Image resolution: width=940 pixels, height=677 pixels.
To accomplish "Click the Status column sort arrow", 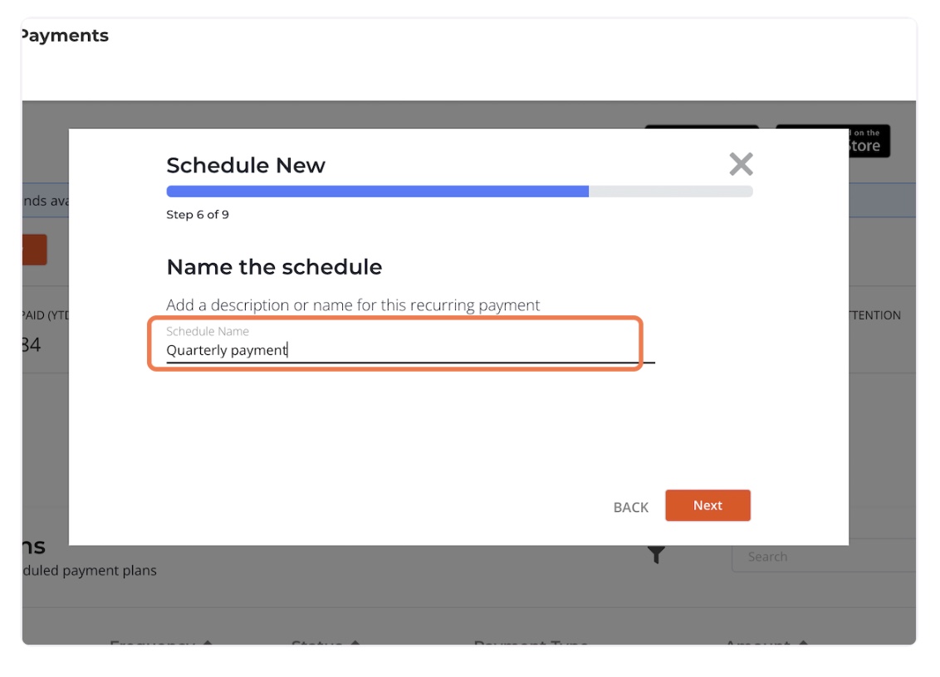I will (355, 643).
